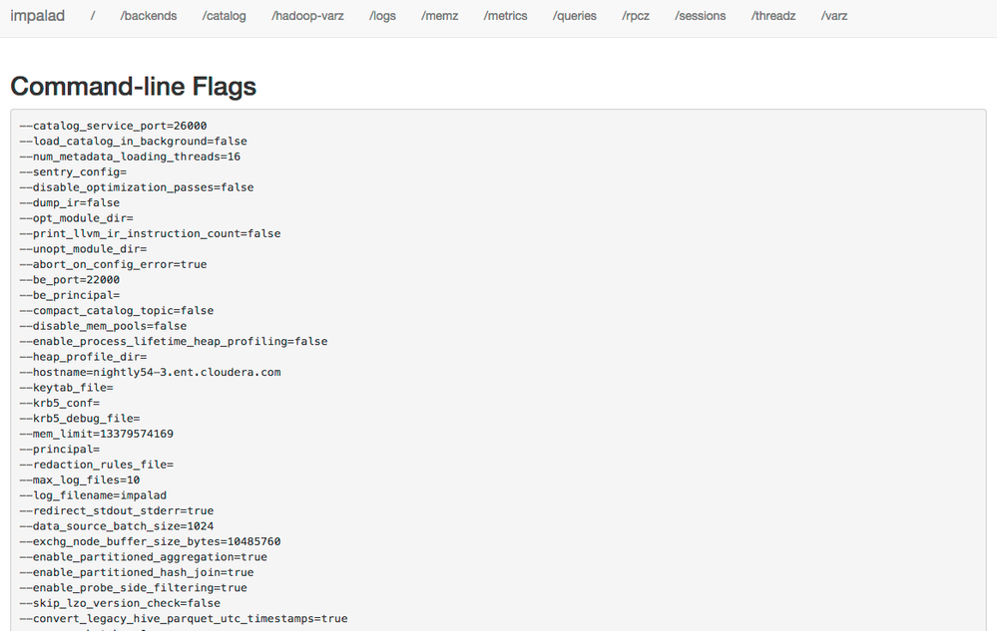Viewport: 997px width, 631px height.
Task: Navigate to the /catalog page
Action: 224,16
